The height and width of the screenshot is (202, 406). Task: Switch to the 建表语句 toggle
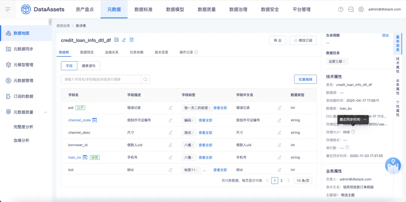click(89, 66)
